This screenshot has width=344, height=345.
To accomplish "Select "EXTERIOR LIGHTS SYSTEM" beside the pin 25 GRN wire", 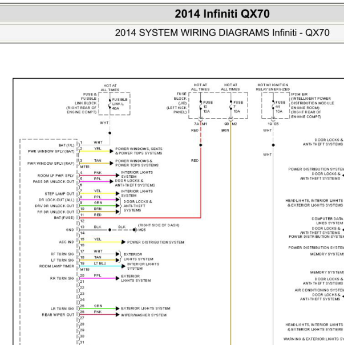I will (145, 309).
